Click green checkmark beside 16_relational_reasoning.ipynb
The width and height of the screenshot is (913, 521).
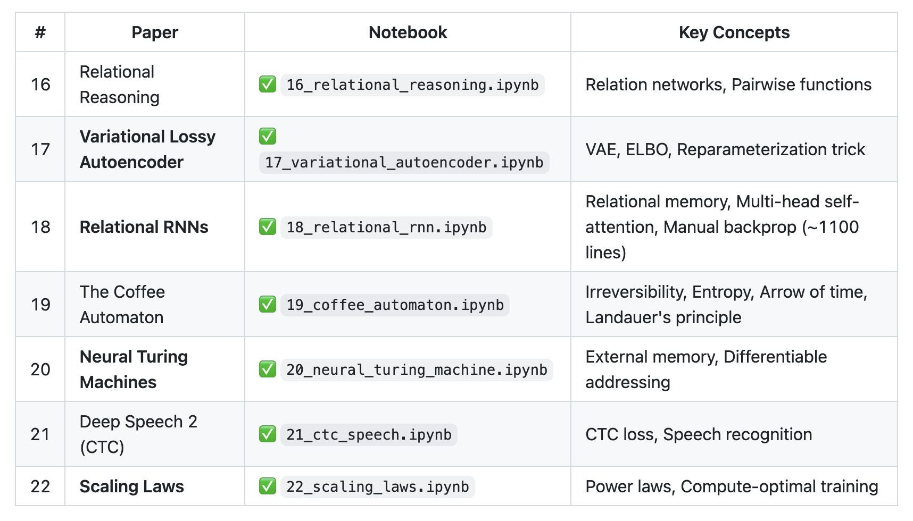click(x=268, y=85)
